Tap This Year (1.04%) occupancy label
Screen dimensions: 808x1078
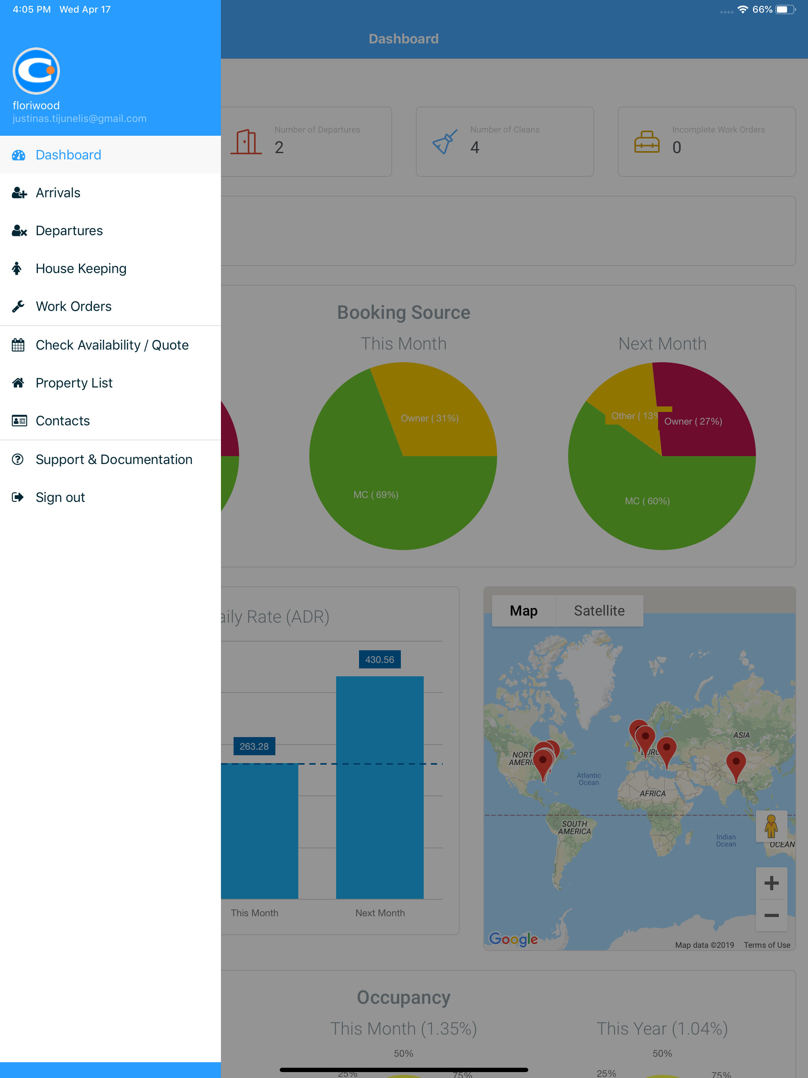(x=662, y=1029)
